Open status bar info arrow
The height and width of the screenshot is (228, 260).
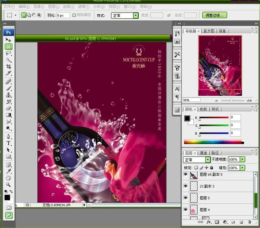[84, 205]
